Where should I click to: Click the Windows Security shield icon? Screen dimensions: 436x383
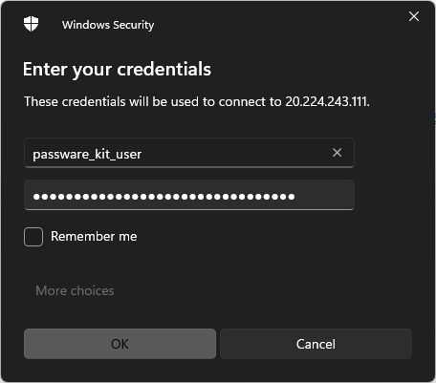click(31, 24)
